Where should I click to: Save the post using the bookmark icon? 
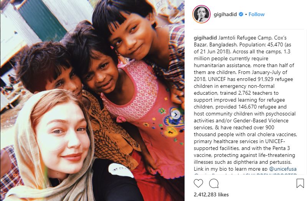300,183
